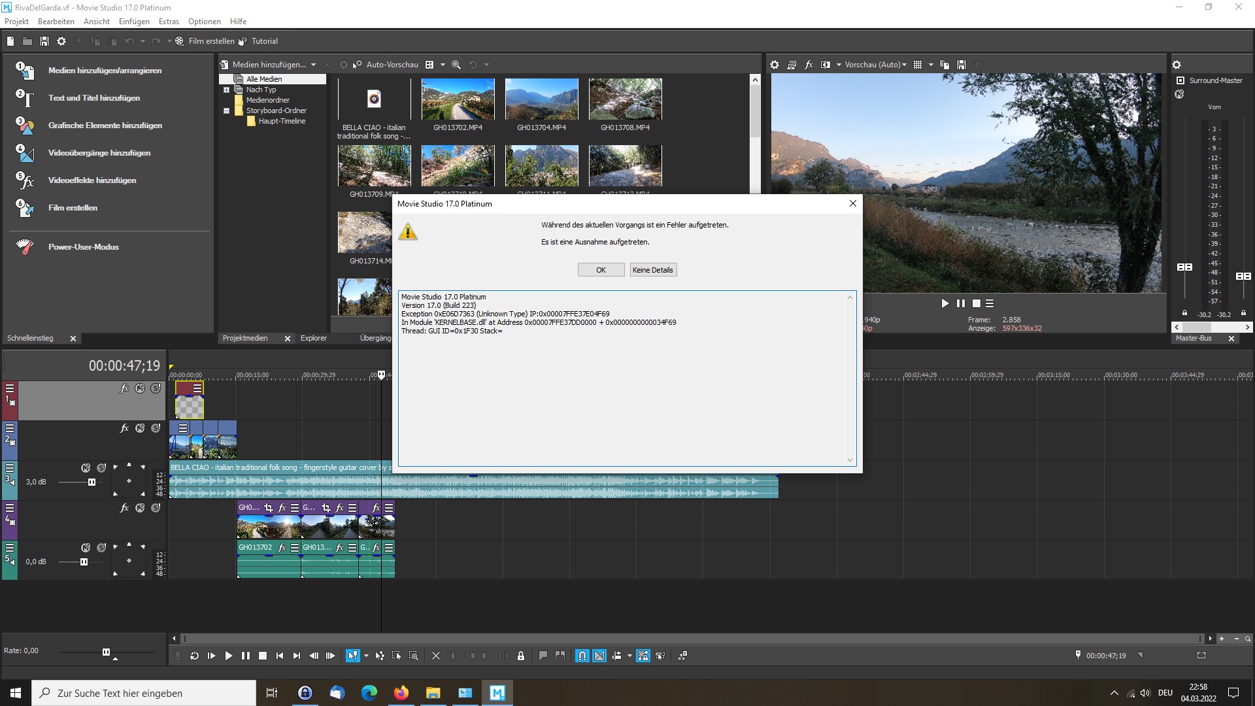This screenshot has height=706, width=1255.
Task: Select the GH013704.MP4 media thumbnail
Action: coord(541,99)
